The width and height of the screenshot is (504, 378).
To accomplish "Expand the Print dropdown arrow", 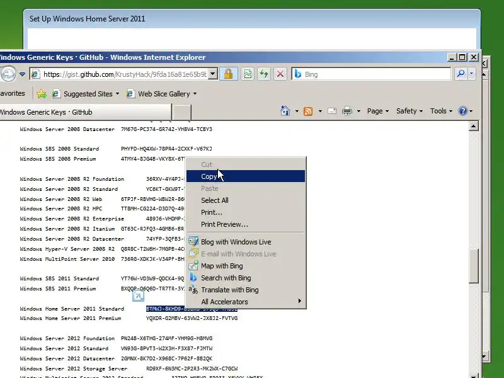I will click(358, 112).
